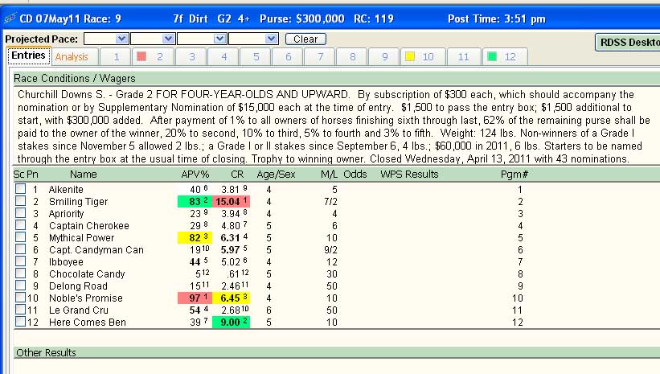Click the app icon in the title bar

(10, 19)
